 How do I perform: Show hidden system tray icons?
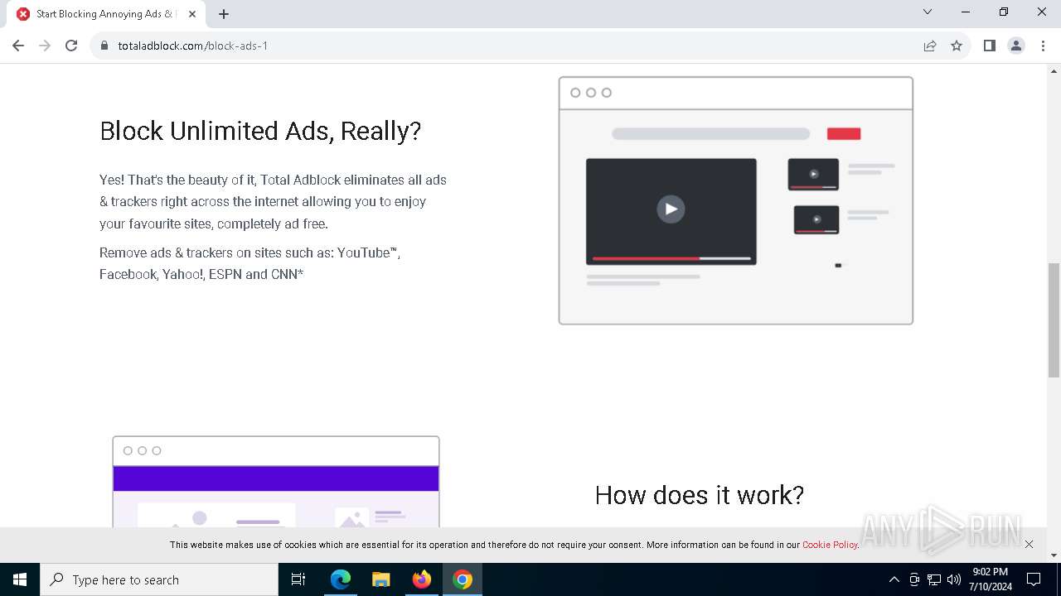pyautogui.click(x=894, y=579)
